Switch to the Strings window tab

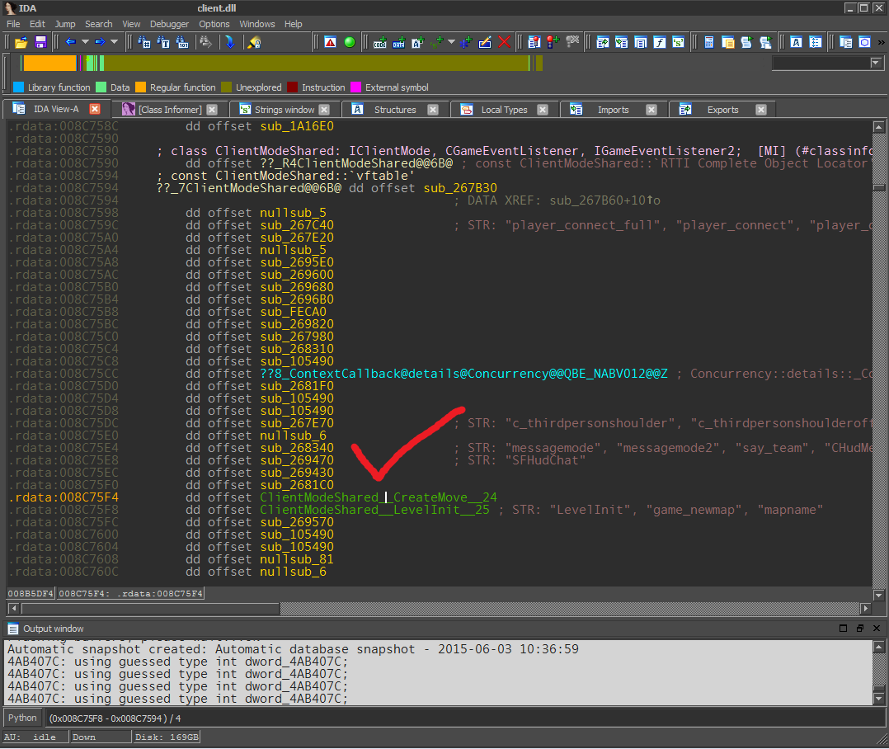(x=284, y=110)
